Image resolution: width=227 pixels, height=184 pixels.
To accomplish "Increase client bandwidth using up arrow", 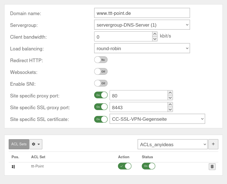I will click(x=154, y=34).
